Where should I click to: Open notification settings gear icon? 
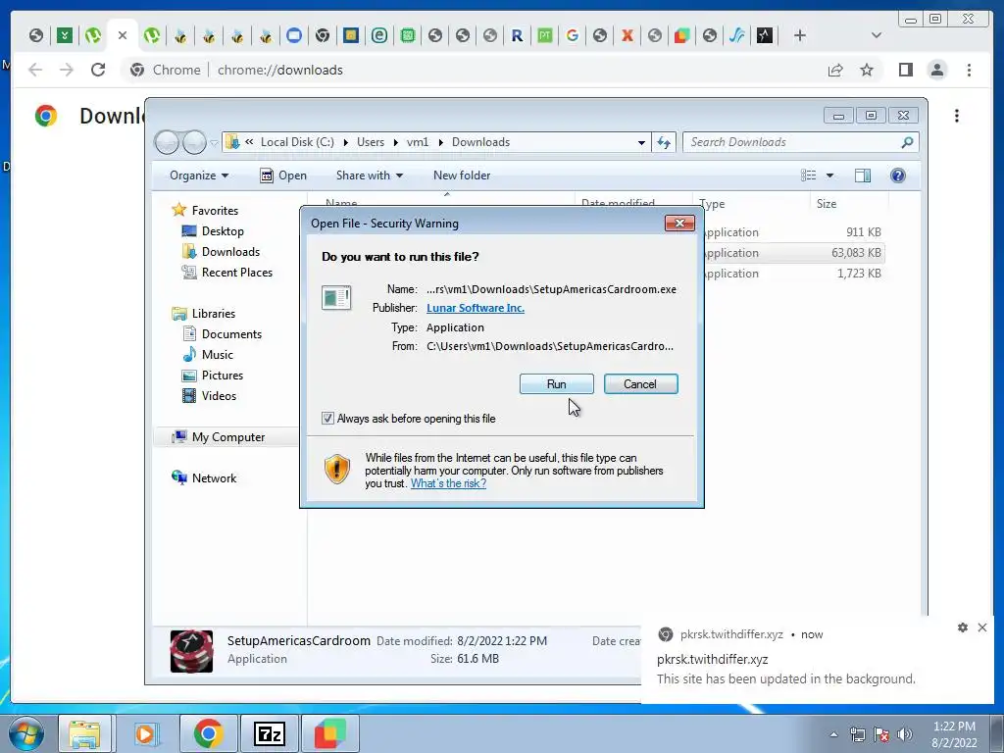963,627
